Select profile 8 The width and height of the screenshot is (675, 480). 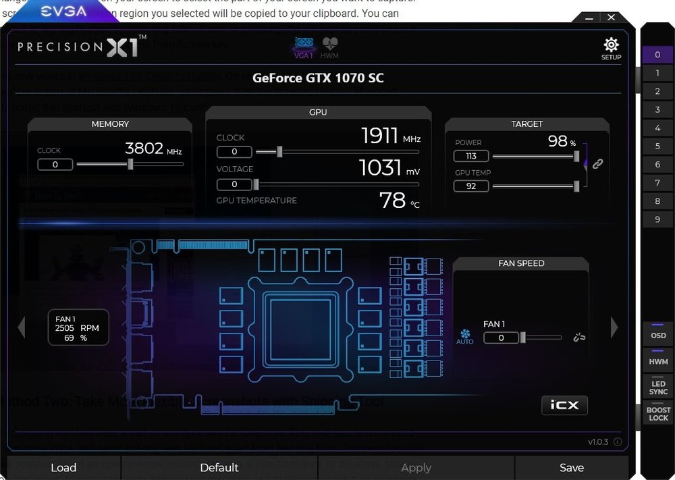tap(657, 201)
